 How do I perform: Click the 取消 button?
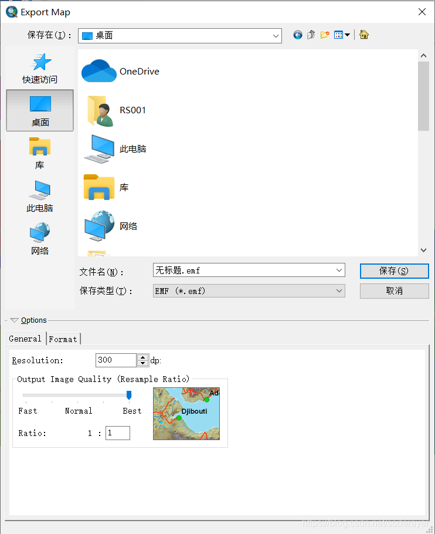394,291
